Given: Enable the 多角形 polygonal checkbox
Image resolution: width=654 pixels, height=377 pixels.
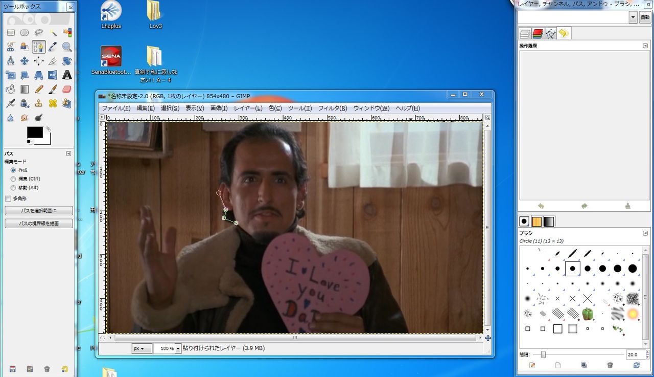Looking at the screenshot, I should coord(8,198).
